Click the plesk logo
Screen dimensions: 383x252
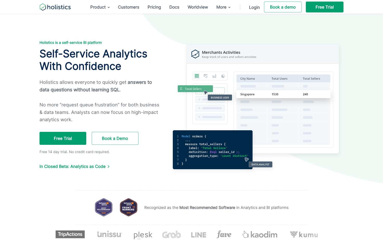coord(143,235)
